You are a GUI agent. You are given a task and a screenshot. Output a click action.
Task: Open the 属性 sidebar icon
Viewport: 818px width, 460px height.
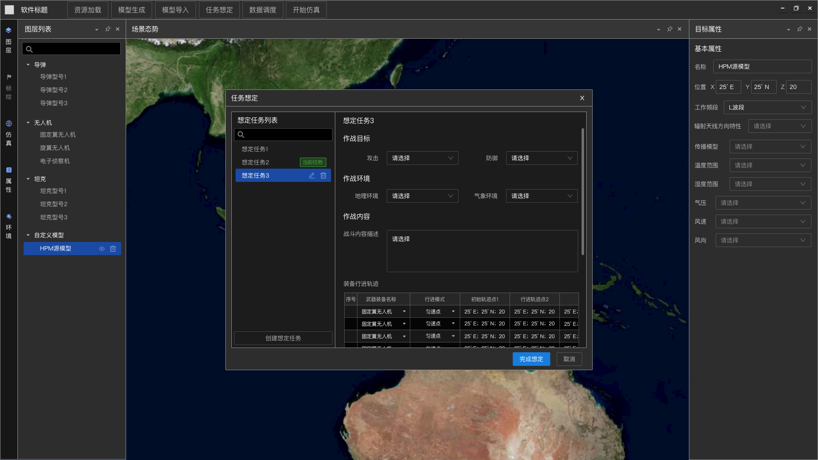9,170
